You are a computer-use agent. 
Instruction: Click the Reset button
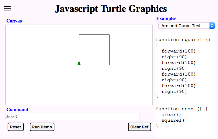click(x=16, y=127)
